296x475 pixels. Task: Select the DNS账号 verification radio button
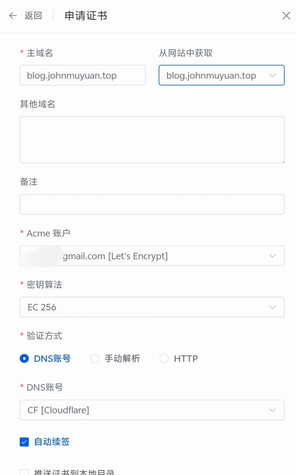pyautogui.click(x=24, y=359)
